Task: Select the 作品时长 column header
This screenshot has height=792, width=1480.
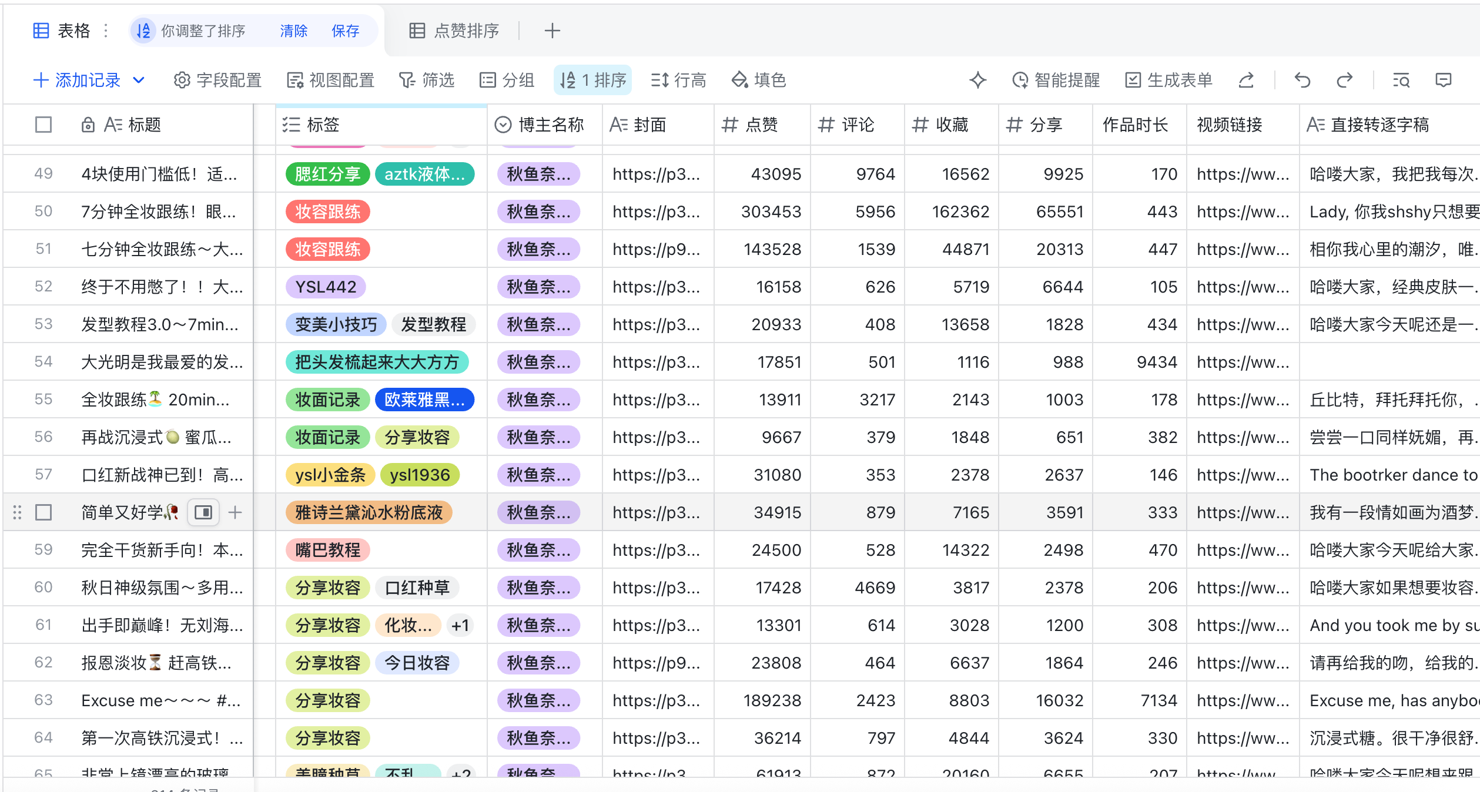Action: (1140, 125)
